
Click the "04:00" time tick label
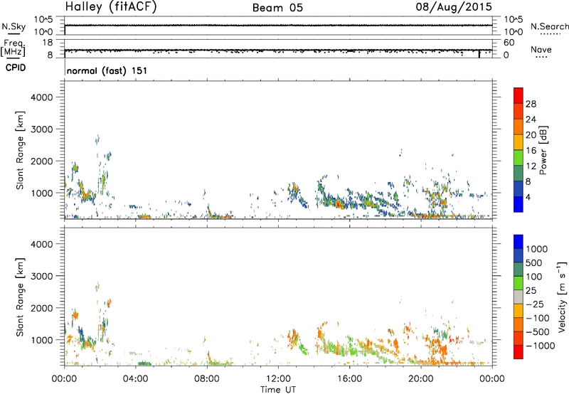(x=135, y=379)
